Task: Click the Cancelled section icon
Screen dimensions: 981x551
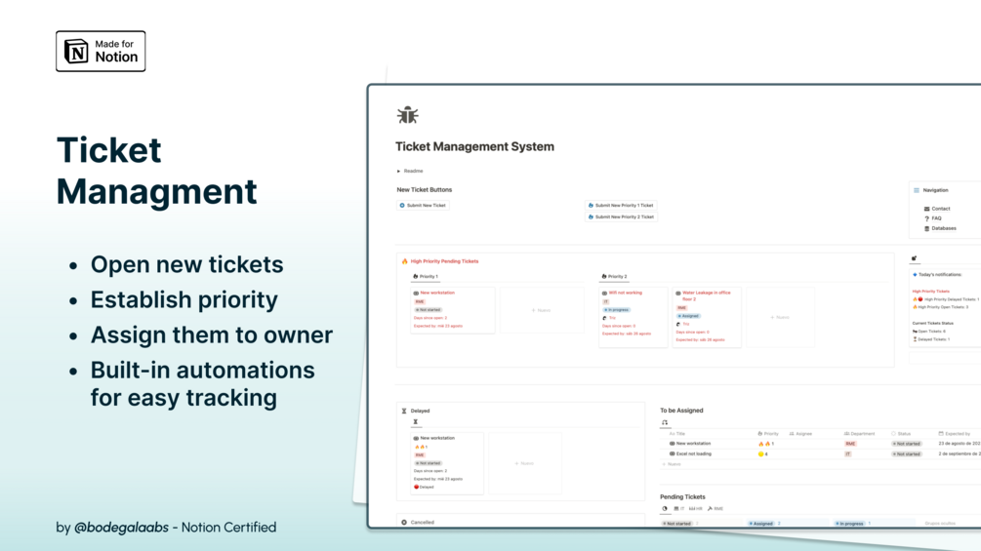Action: coord(404,523)
